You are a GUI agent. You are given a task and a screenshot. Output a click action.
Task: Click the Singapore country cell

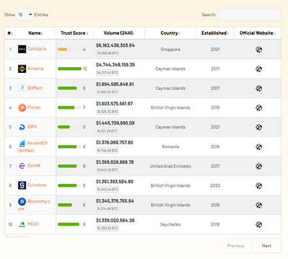[170, 49]
